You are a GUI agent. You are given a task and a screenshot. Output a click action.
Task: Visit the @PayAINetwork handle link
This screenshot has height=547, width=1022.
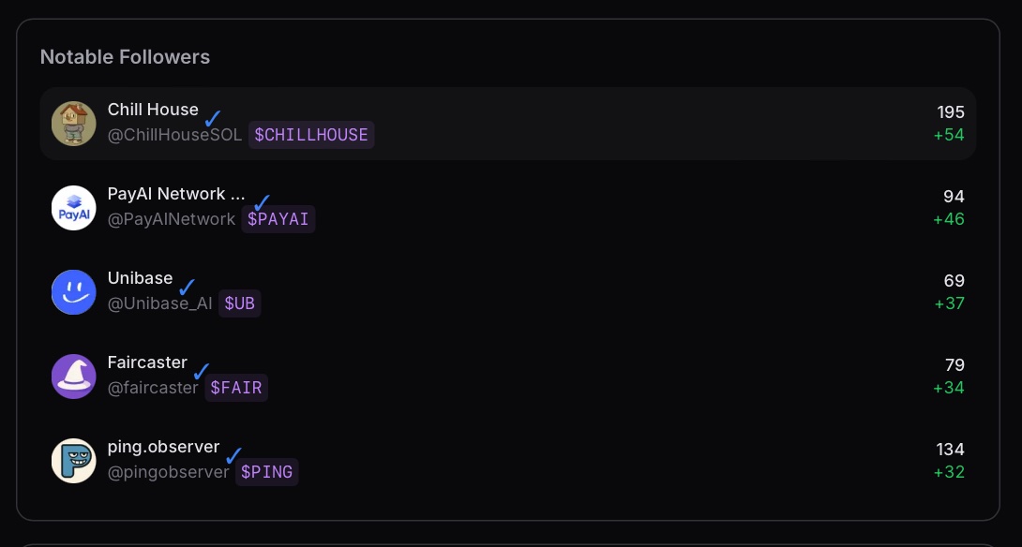[172, 219]
